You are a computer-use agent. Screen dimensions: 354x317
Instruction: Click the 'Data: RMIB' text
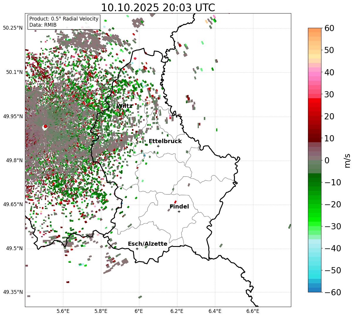(x=43, y=25)
